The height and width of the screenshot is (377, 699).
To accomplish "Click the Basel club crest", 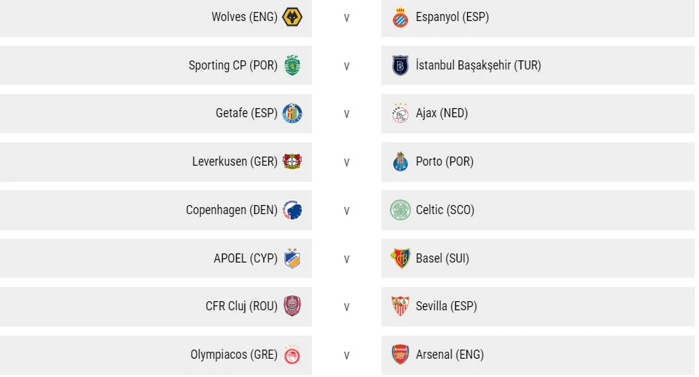I will pyautogui.click(x=400, y=258).
